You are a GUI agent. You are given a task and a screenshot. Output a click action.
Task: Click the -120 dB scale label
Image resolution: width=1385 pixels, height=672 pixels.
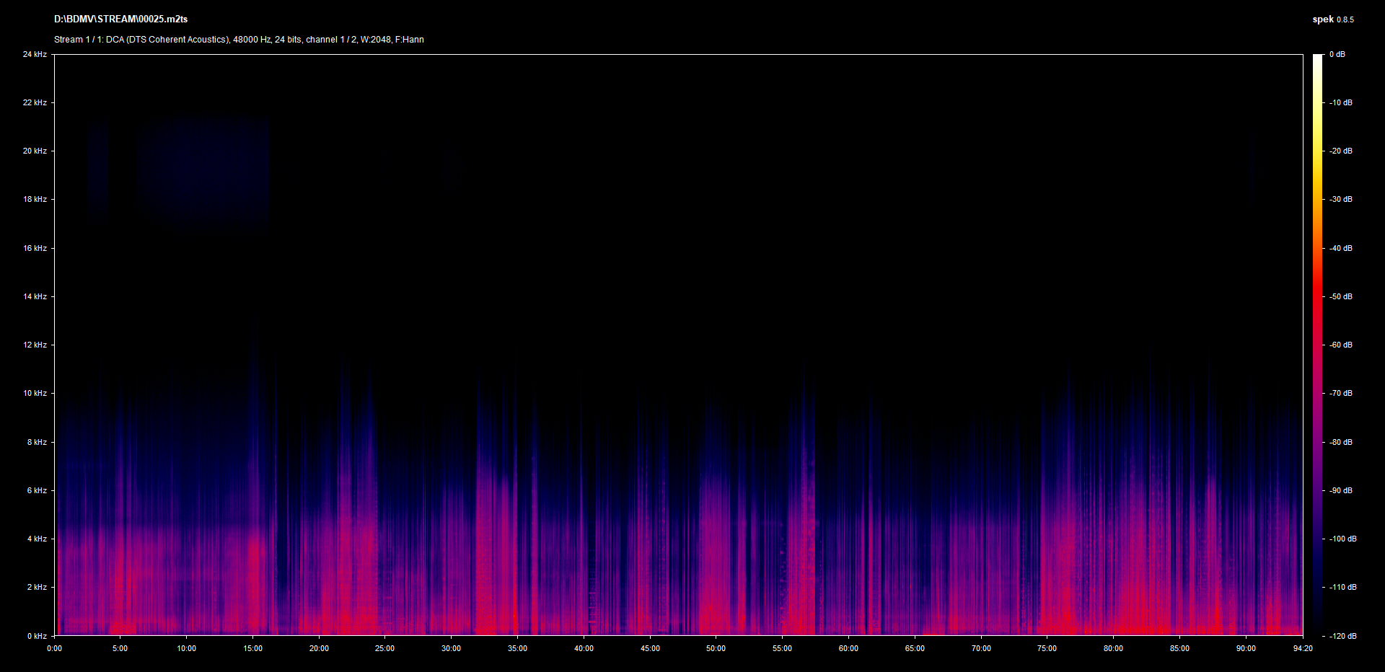click(x=1342, y=636)
